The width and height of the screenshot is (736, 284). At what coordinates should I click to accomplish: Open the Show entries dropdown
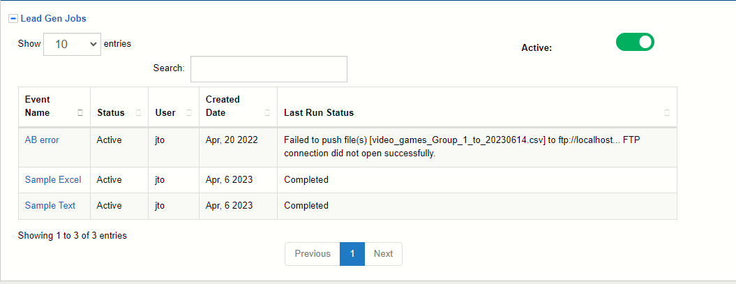[73, 44]
